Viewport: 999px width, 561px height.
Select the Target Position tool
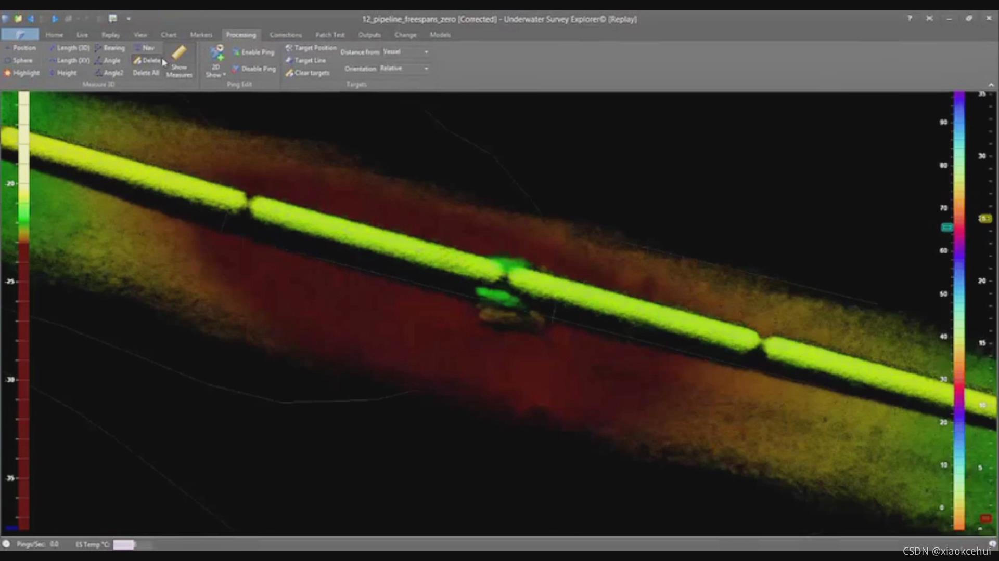click(x=311, y=48)
